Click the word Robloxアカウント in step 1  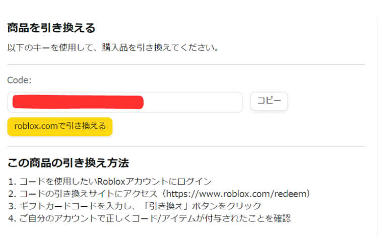(130, 182)
